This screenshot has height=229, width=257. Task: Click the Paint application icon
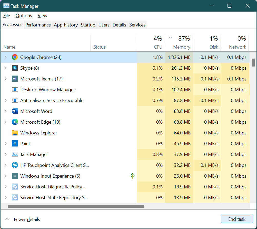(x=15, y=144)
